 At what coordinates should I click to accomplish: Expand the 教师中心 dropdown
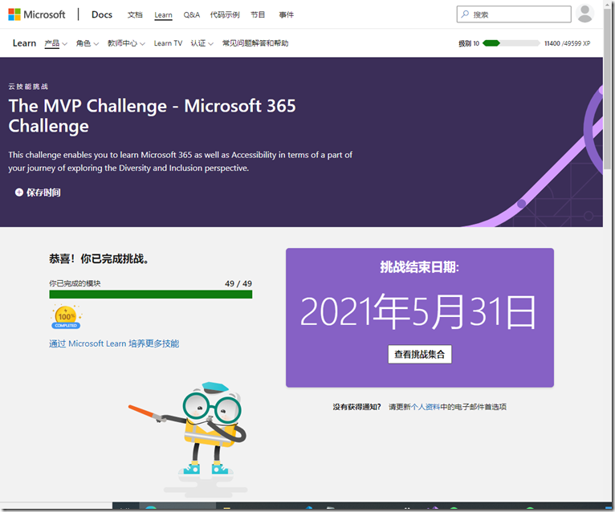pyautogui.click(x=126, y=43)
